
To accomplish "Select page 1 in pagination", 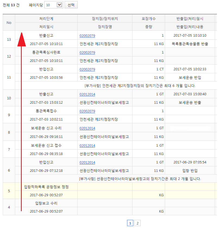I will click(x=130, y=223).
